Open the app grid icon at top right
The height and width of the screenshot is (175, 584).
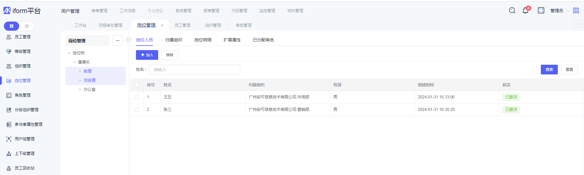tap(576, 11)
